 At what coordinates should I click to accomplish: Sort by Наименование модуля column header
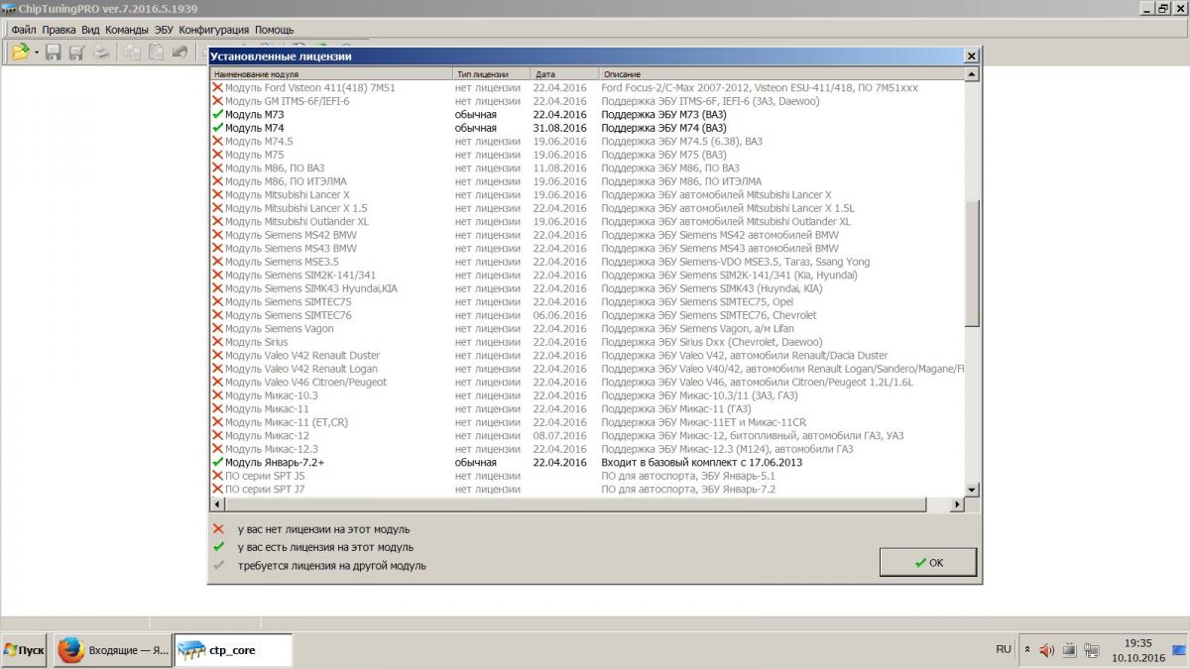click(331, 74)
